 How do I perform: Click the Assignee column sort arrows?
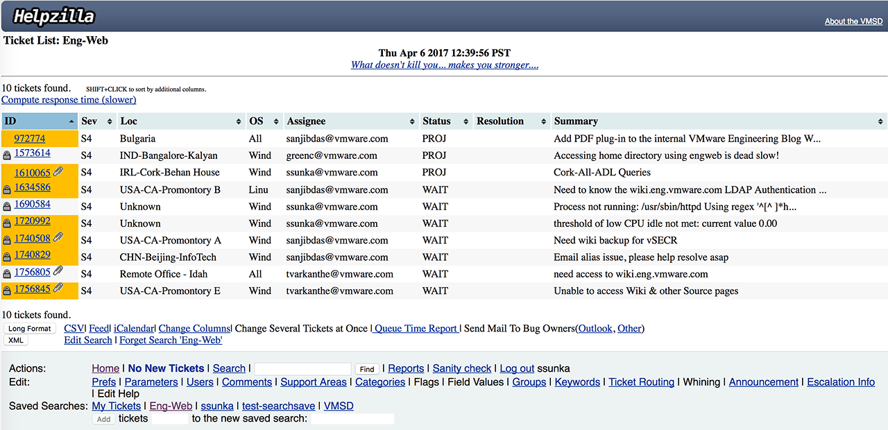coord(413,121)
